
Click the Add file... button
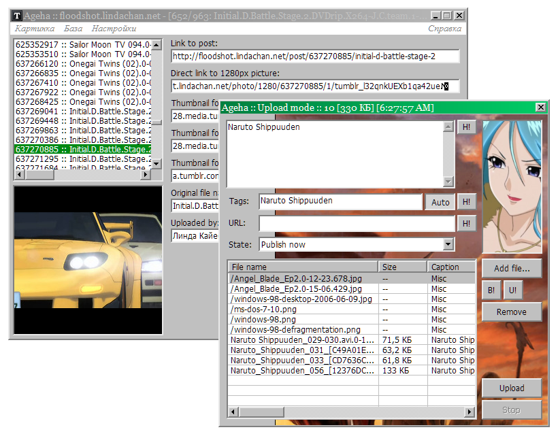512,268
